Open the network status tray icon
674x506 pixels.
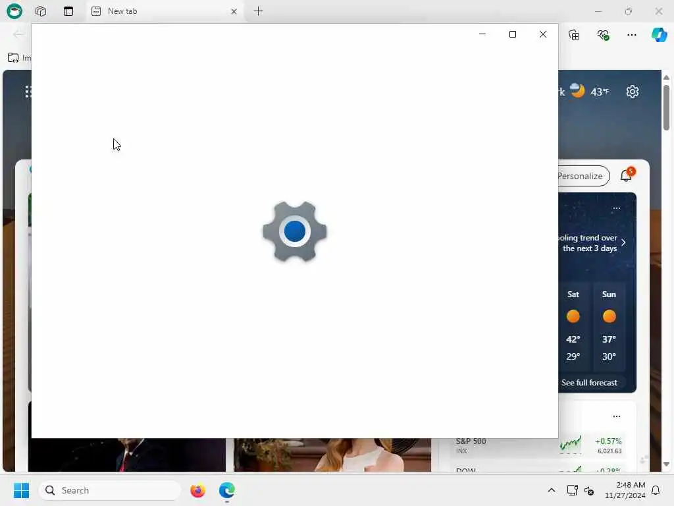pyautogui.click(x=572, y=490)
